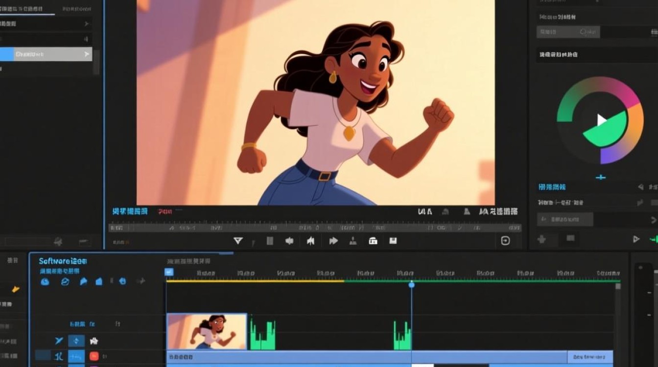Click the blue clock icon in the timeline toolbar
The width and height of the screenshot is (658, 367).
coord(45,281)
